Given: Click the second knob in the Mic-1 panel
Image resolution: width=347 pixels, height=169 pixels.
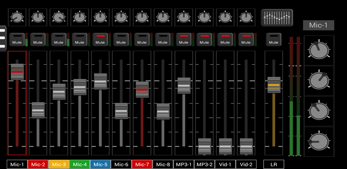Looking at the screenshot, I should click(319, 81).
